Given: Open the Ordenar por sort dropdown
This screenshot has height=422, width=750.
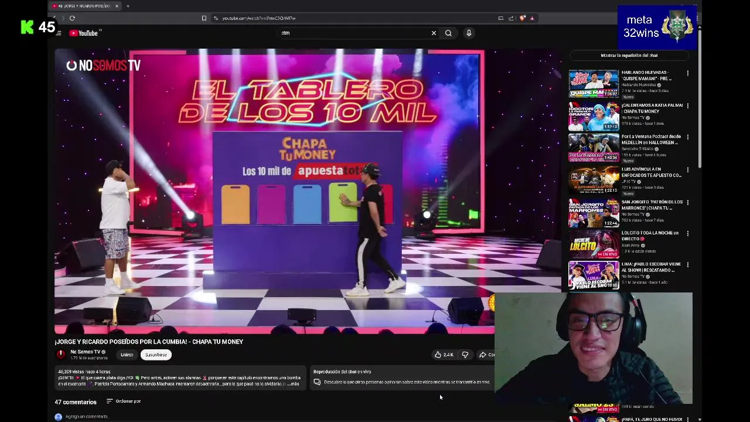Looking at the screenshot, I should (x=124, y=401).
